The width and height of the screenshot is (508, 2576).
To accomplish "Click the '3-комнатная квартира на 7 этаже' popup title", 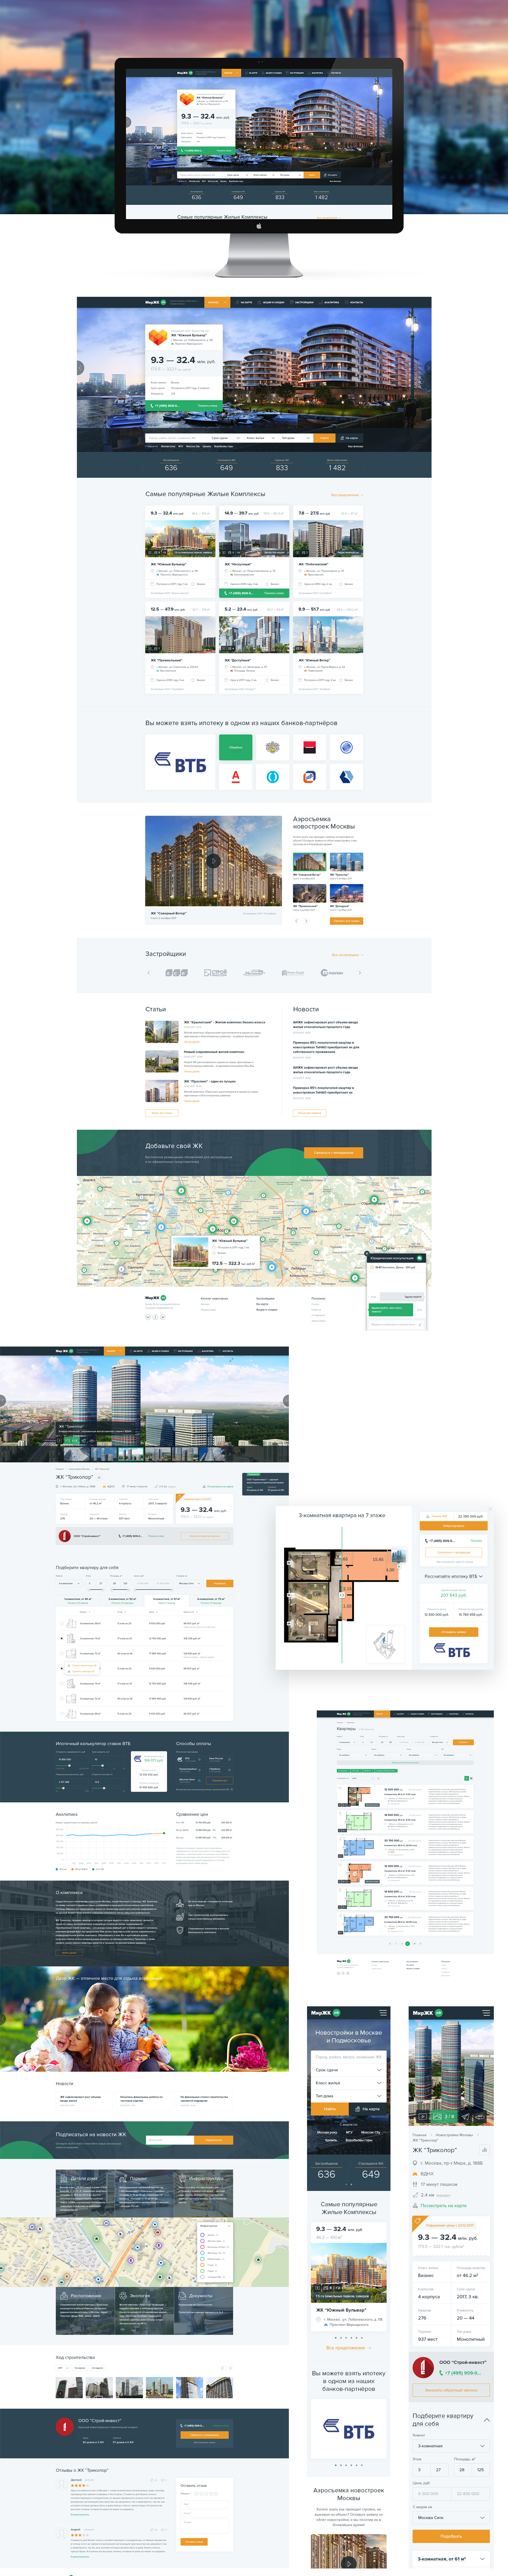I will [341, 1516].
